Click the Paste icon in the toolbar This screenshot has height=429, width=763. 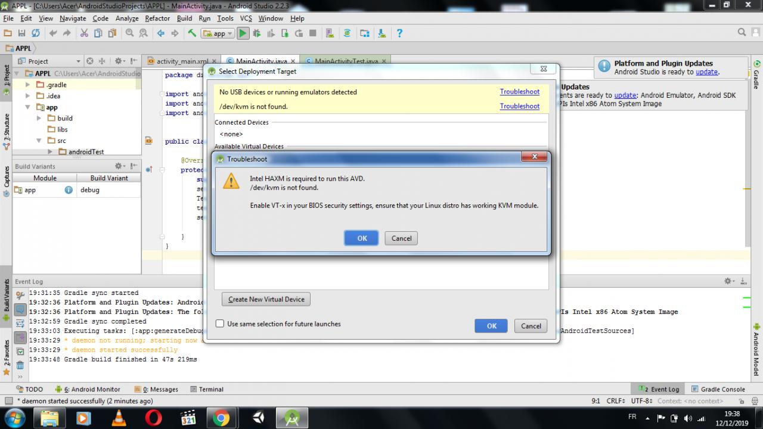[112, 33]
